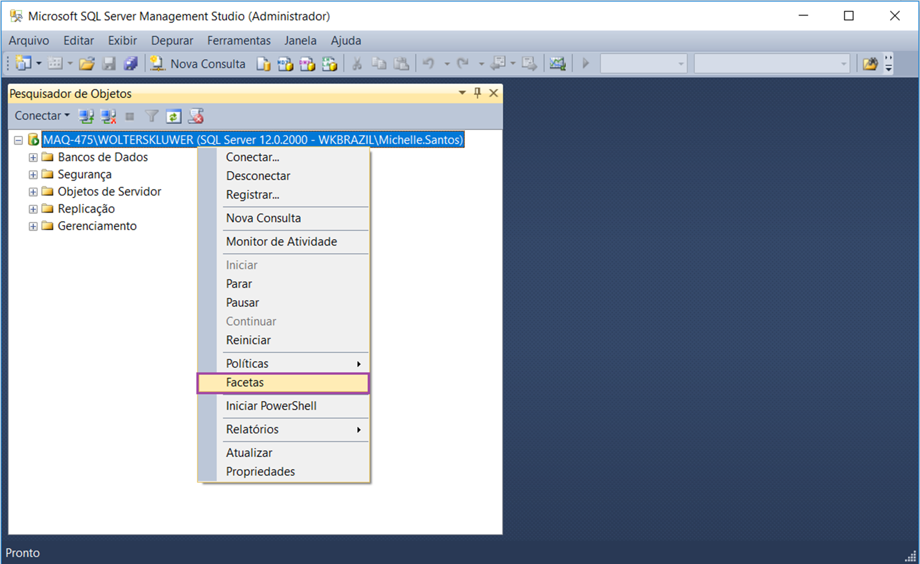Image resolution: width=920 pixels, height=564 pixels.
Task: Choose Registrar... in the context menu
Action: coord(283,195)
